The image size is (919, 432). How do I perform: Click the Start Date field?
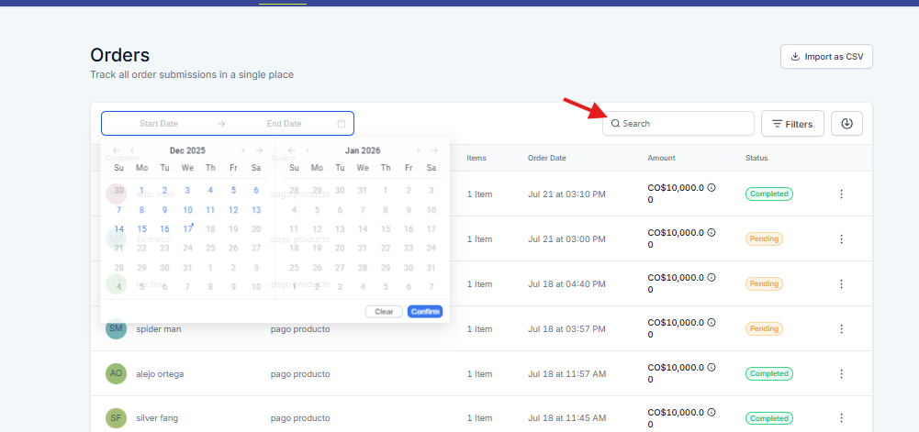pyautogui.click(x=159, y=124)
